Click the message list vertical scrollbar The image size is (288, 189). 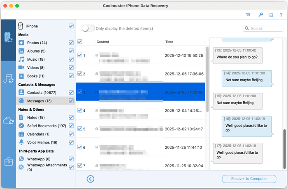[x=207, y=79]
